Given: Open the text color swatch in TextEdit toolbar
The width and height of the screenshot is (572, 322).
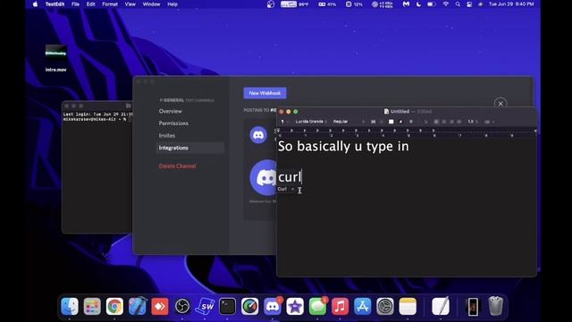Looking at the screenshot, I should (391, 122).
